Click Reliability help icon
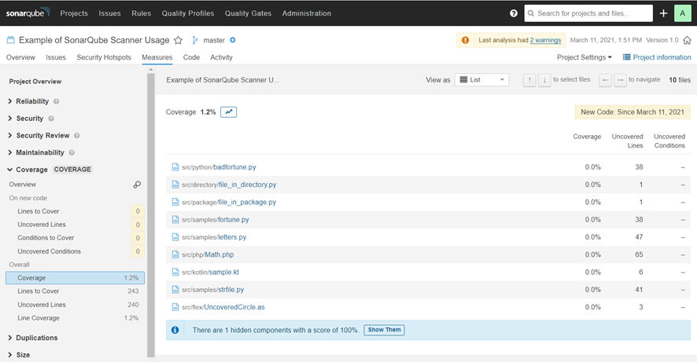The width and height of the screenshot is (697, 362). coord(57,101)
